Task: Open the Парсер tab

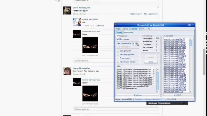Action: pyautogui.click(x=125, y=29)
